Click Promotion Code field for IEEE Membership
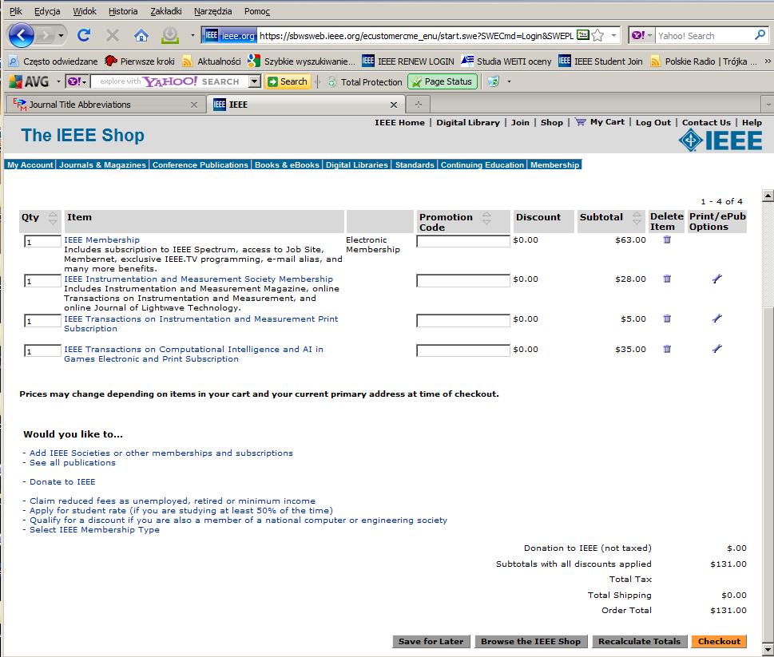 463,241
